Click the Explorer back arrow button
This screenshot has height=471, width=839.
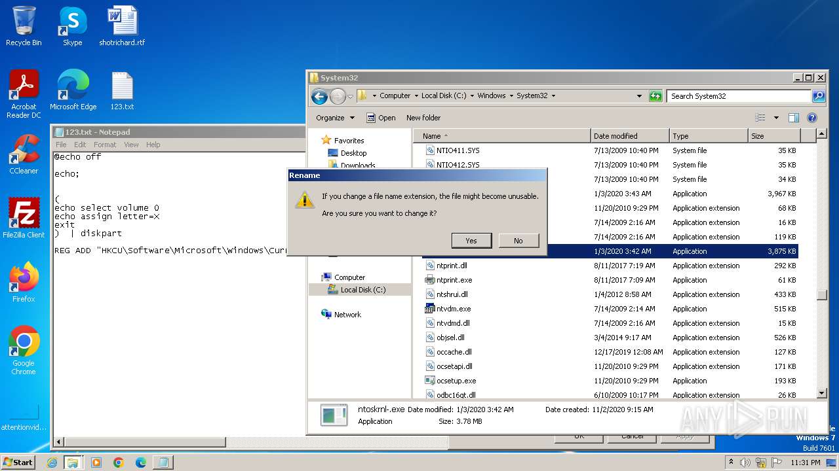(x=319, y=96)
